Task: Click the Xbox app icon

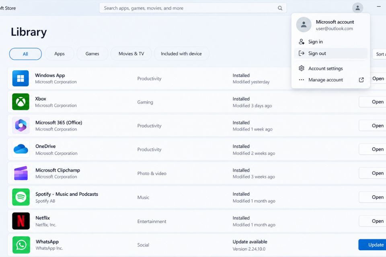Action: click(21, 102)
